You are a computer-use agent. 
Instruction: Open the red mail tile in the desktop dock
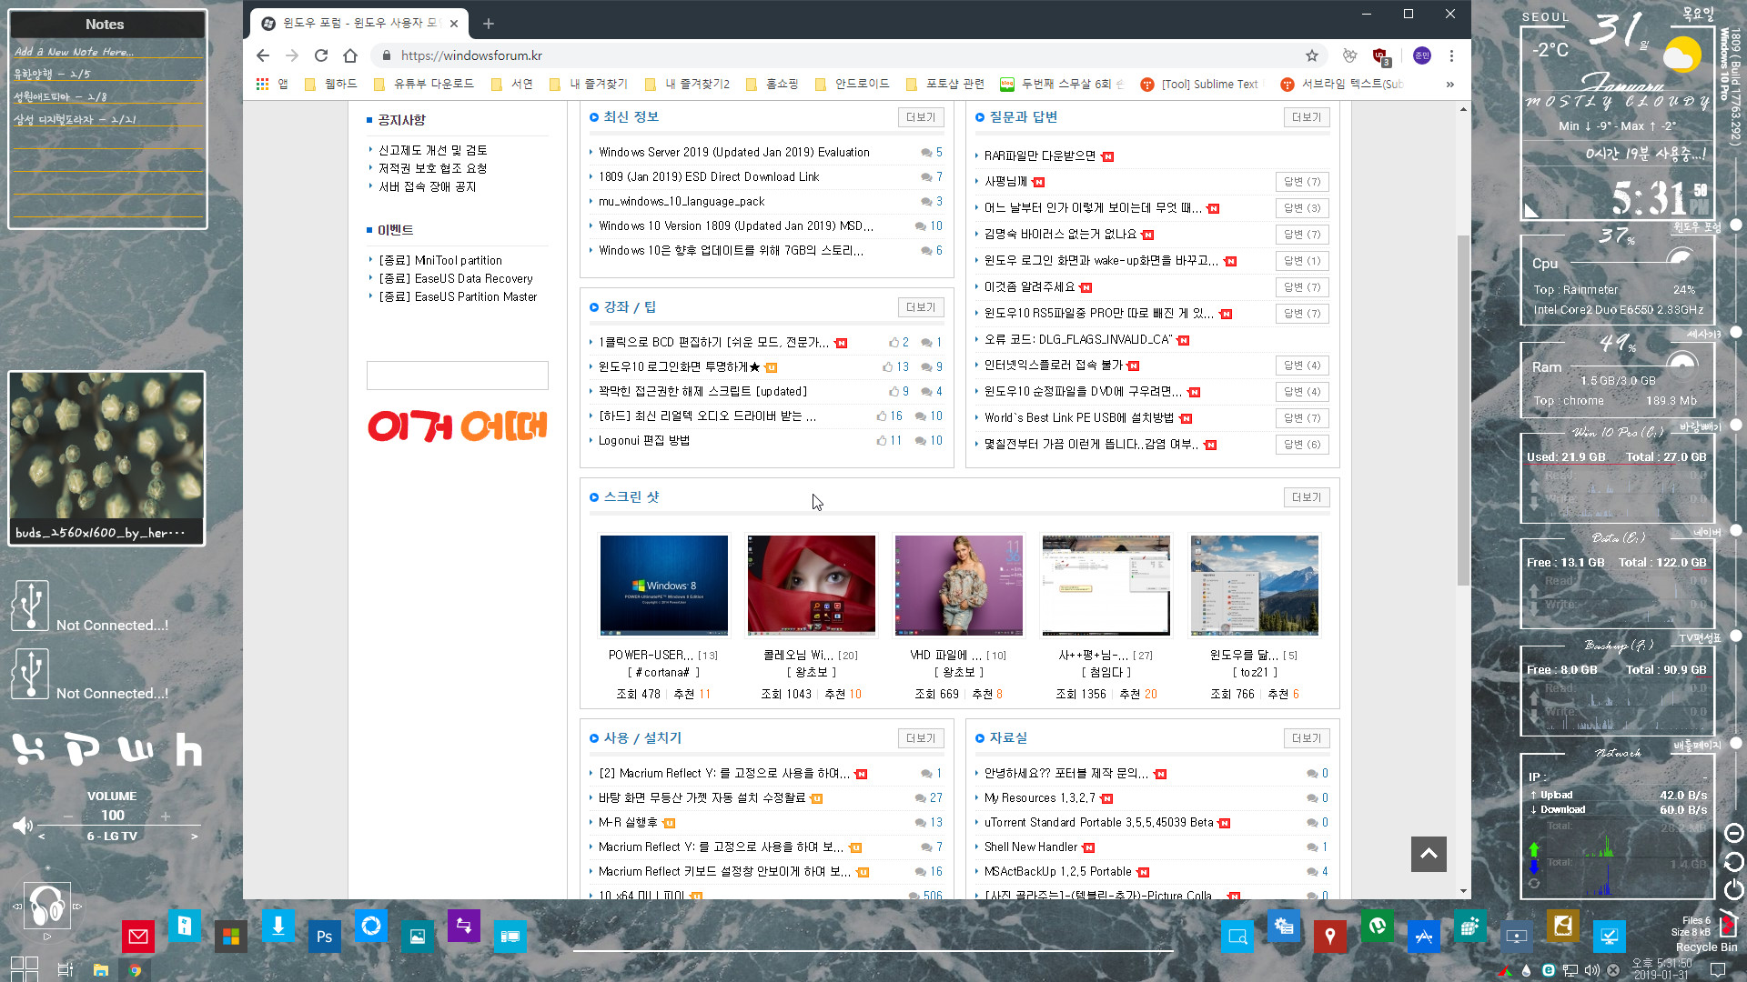(138, 936)
